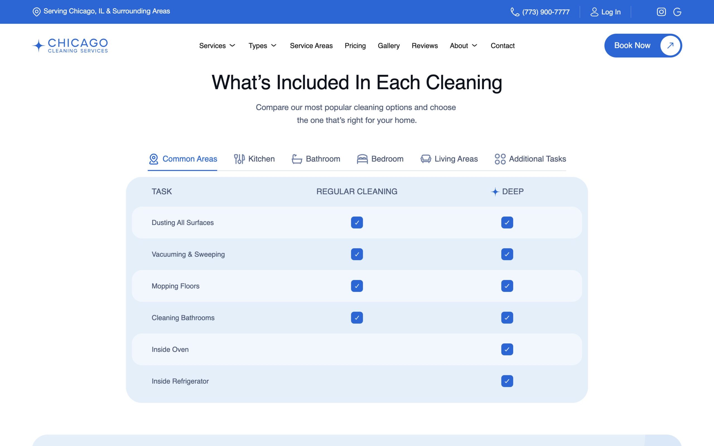Screen dimensions: 714x446
Task: Click Deep checkbox for Inside Refrigerator
Action: click(x=507, y=381)
